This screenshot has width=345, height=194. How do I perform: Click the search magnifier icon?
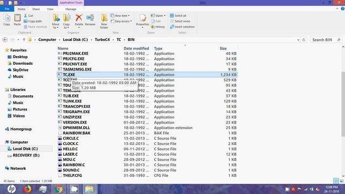339,40
